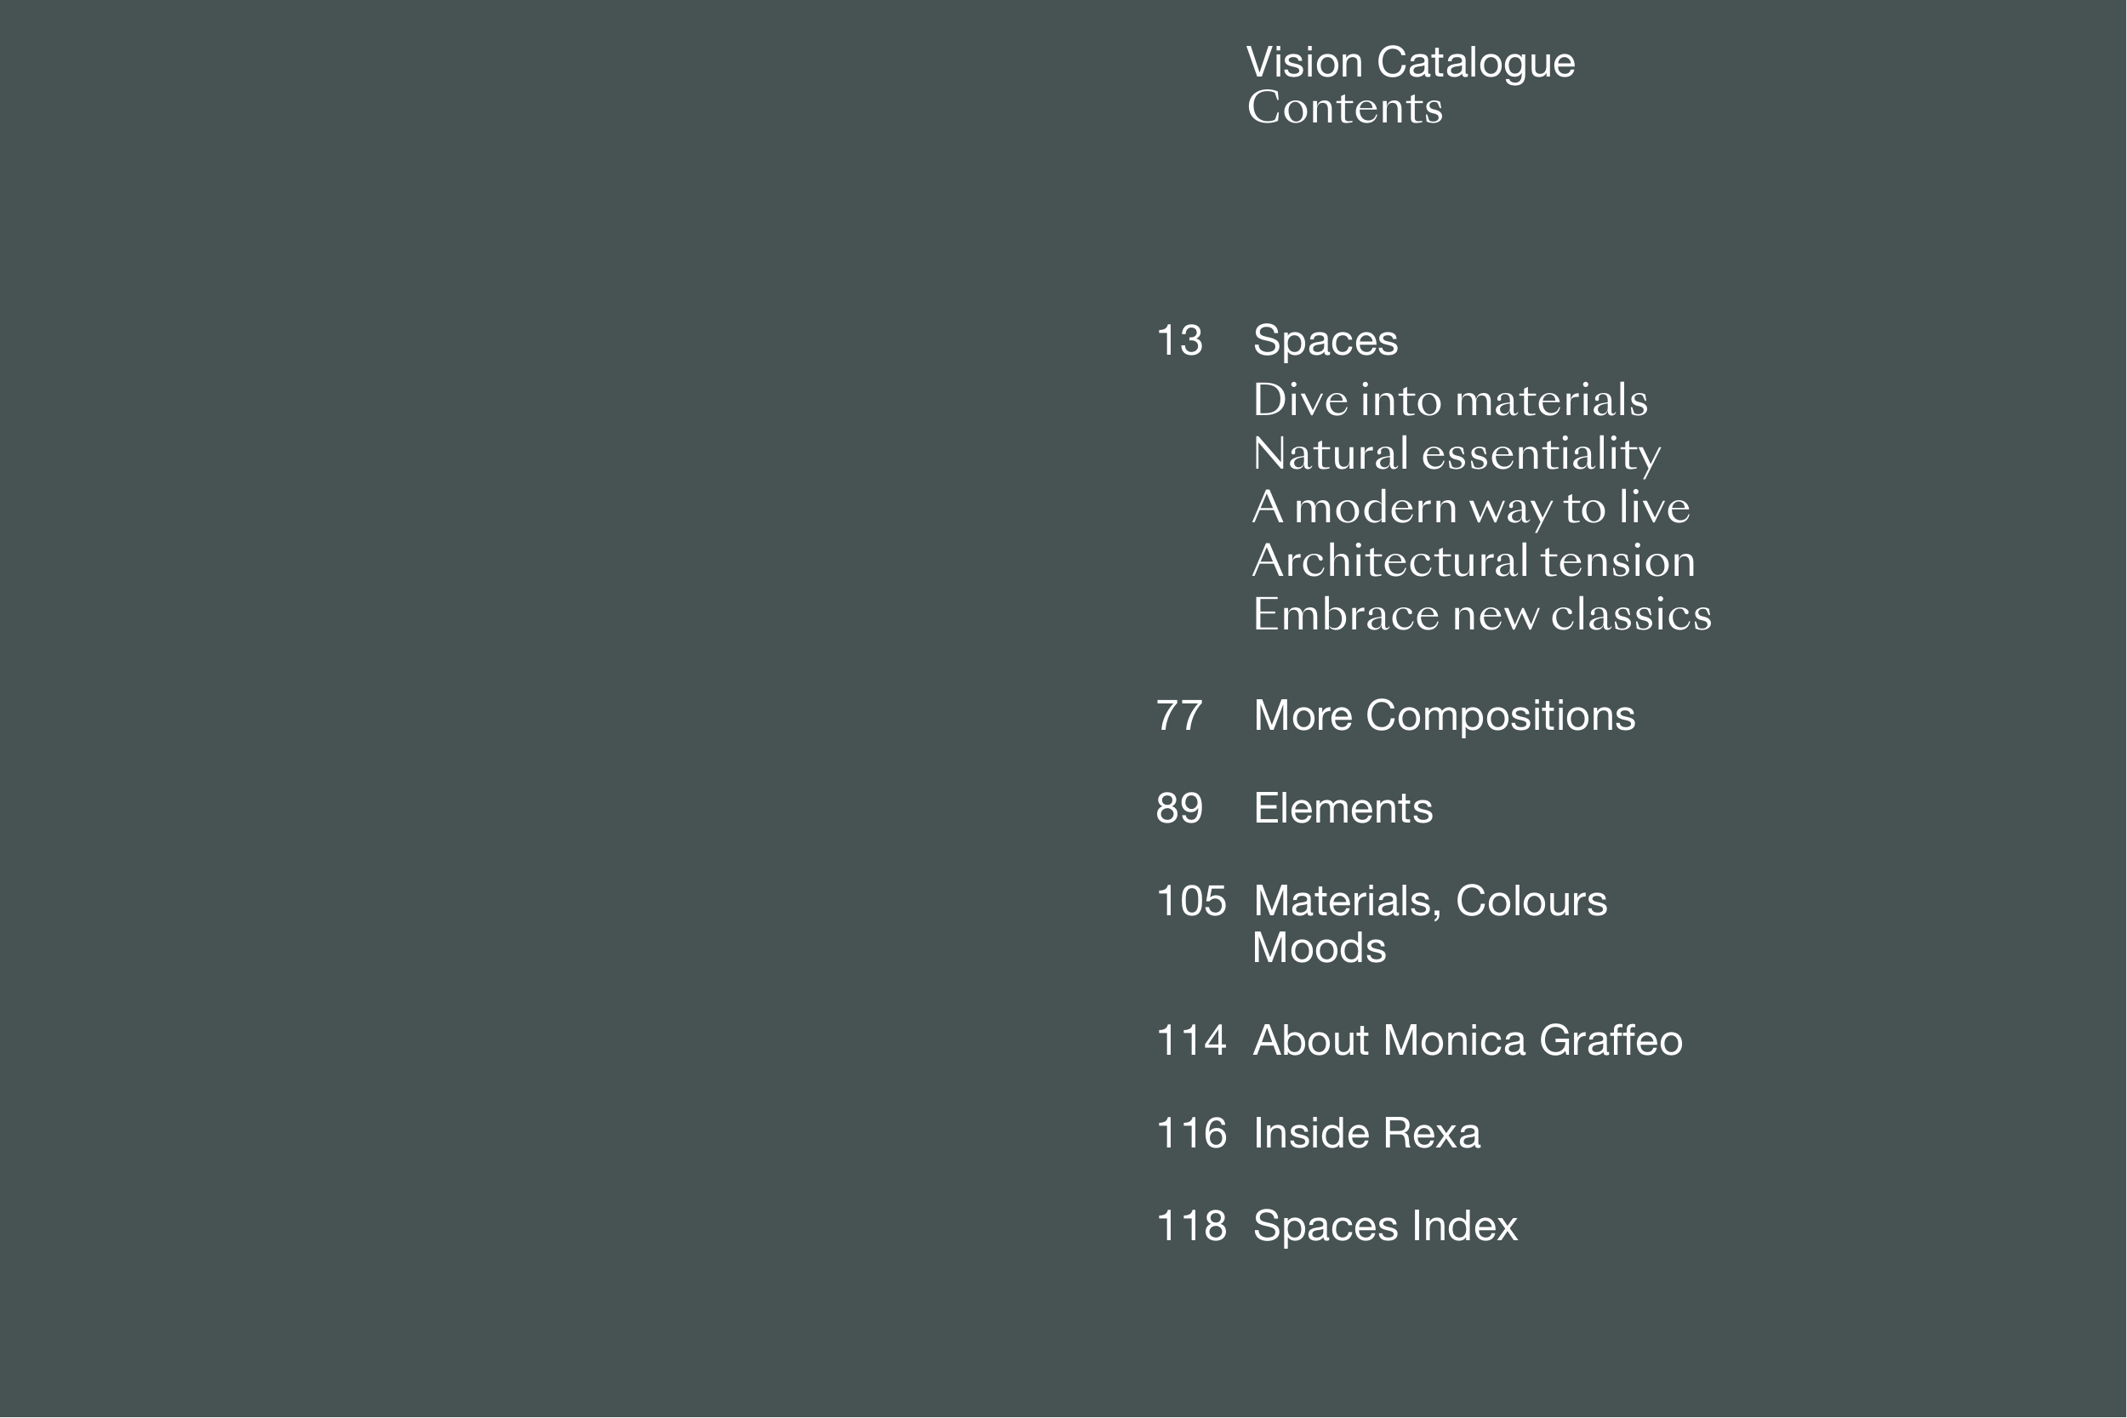
Task: Select the Contents heading
Action: point(1345,109)
